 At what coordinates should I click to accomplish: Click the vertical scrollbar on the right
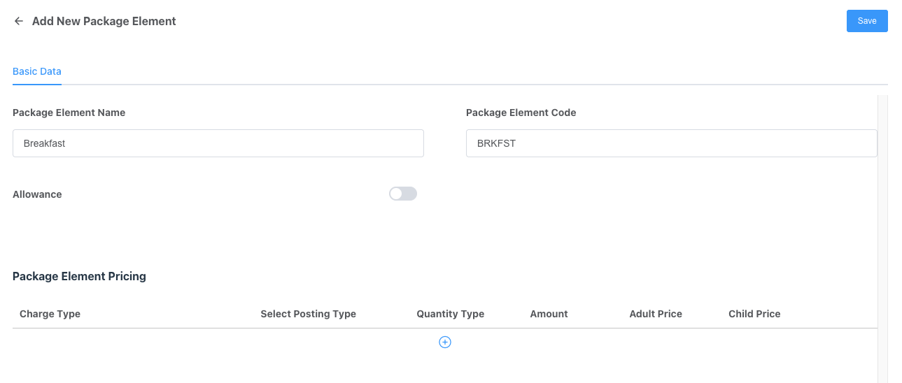(882, 238)
